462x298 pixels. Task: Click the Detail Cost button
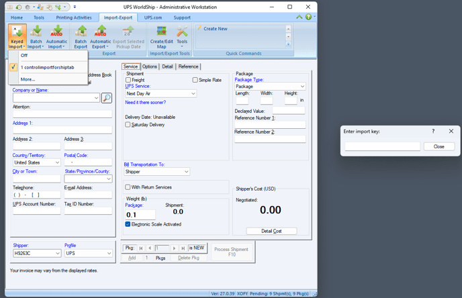[271, 231]
